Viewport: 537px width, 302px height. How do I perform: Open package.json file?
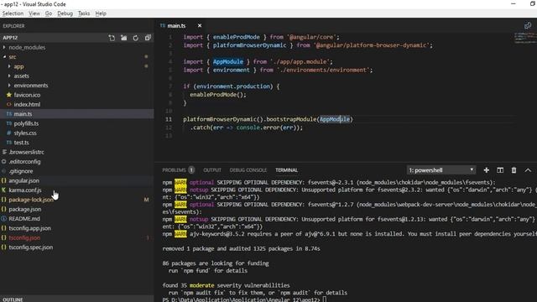click(x=24, y=209)
